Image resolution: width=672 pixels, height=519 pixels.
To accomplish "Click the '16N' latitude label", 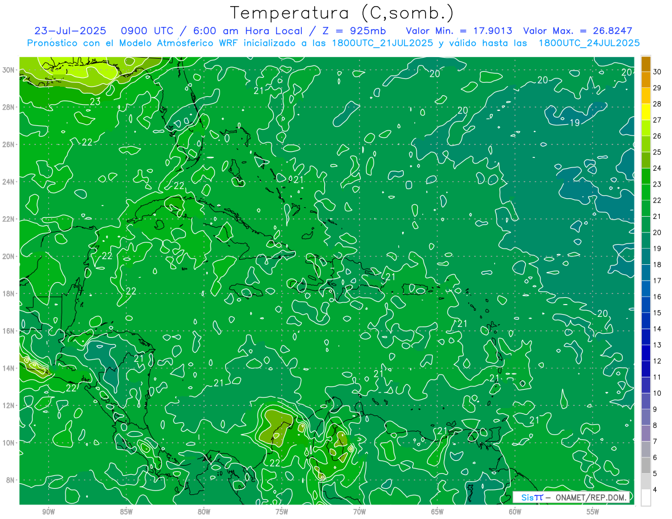I will tap(8, 331).
